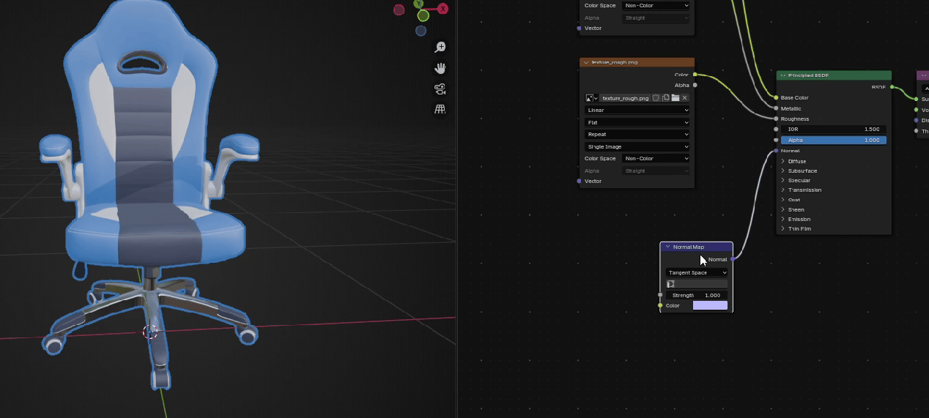
Task: Switch perspective/orthographic with the grid icon
Action: click(x=440, y=110)
